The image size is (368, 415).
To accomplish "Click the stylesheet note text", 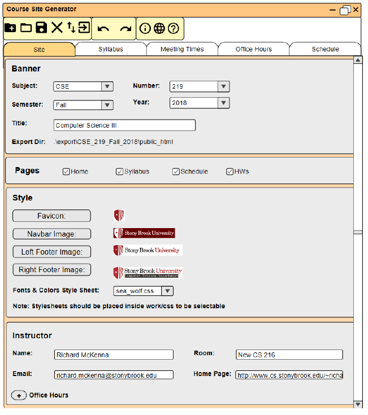I will 119,307.
